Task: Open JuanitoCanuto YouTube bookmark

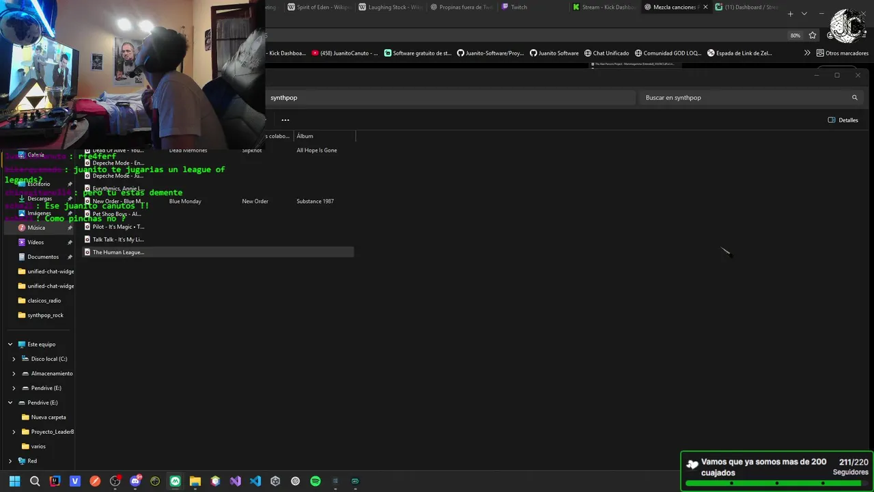Action: click(344, 53)
